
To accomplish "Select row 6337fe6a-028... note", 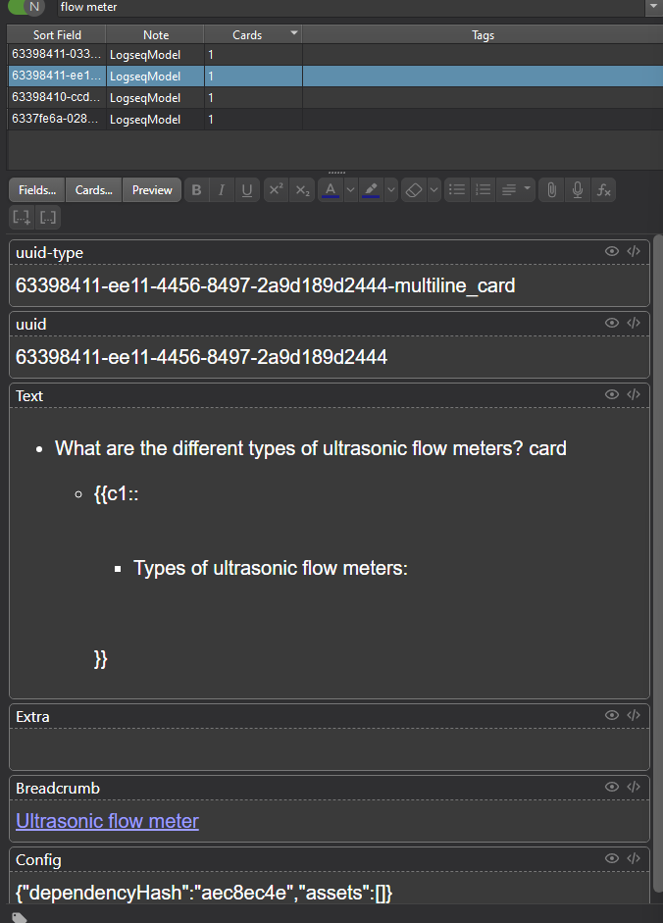I will coord(335,120).
